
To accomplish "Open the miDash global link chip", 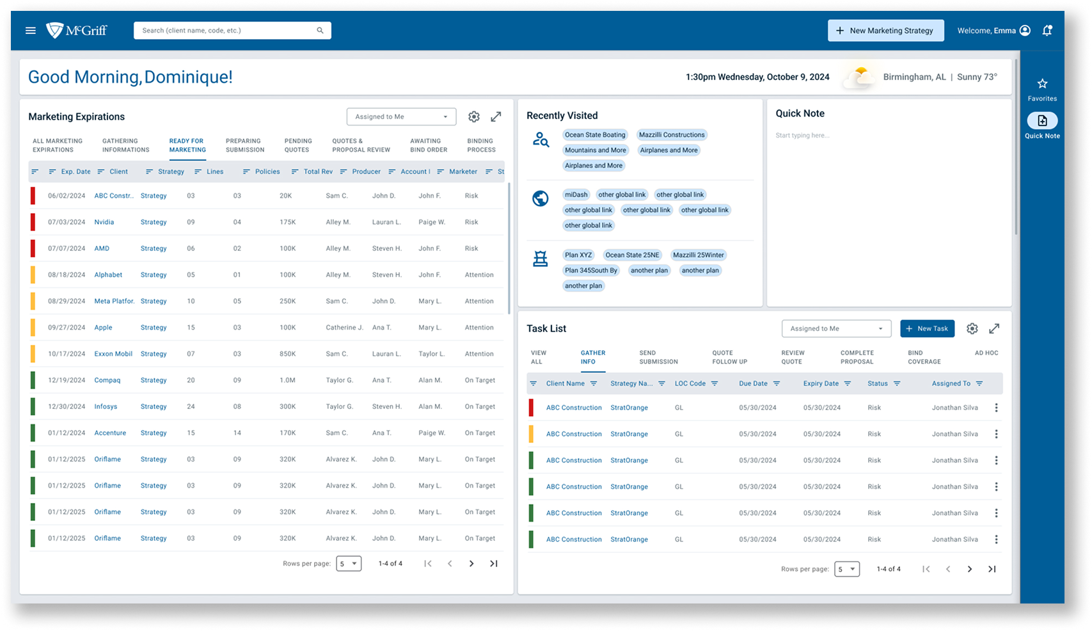I will [576, 195].
